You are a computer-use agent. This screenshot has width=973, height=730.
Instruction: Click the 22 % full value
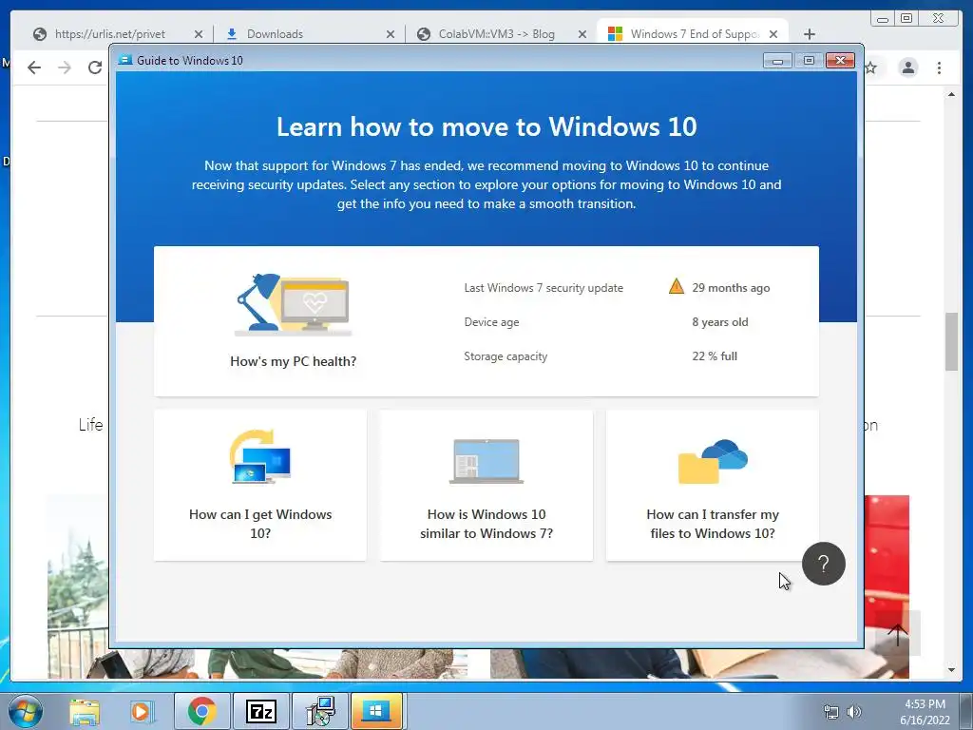[x=715, y=356]
